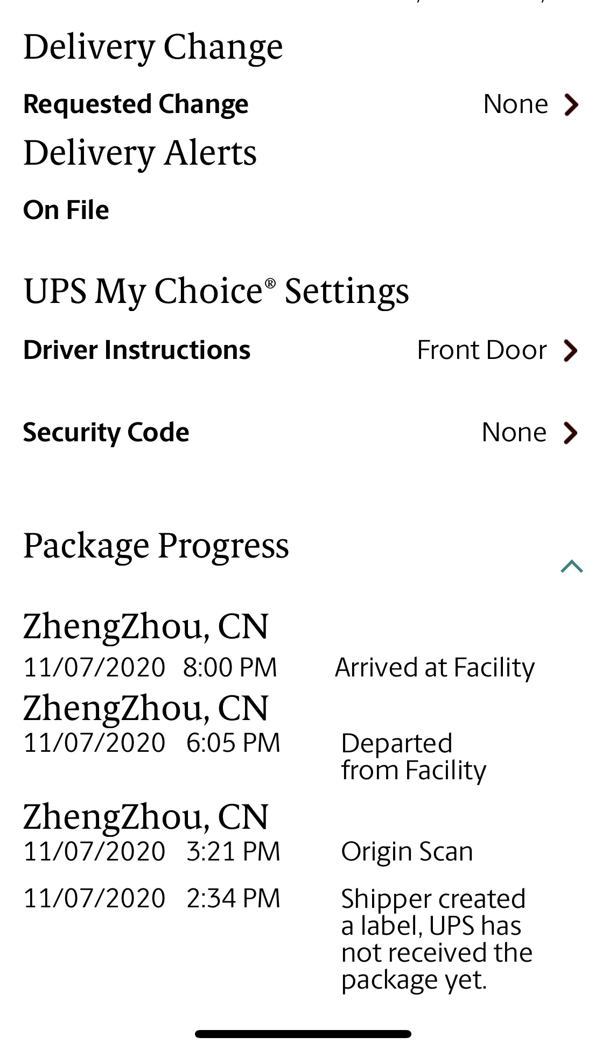The image size is (602, 1051).
Task: Tap the 'Front Door' instruction value
Action: (x=482, y=350)
